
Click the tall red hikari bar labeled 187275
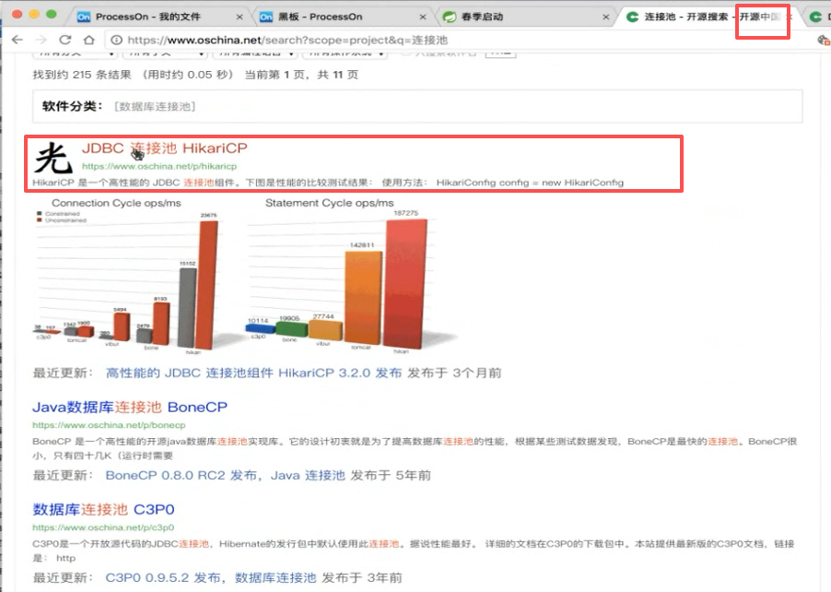(404, 284)
